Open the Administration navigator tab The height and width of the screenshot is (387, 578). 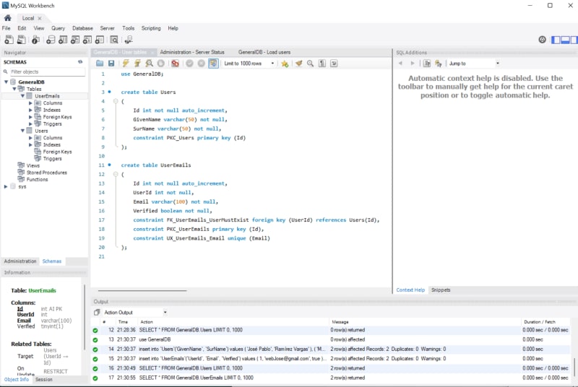click(20, 261)
